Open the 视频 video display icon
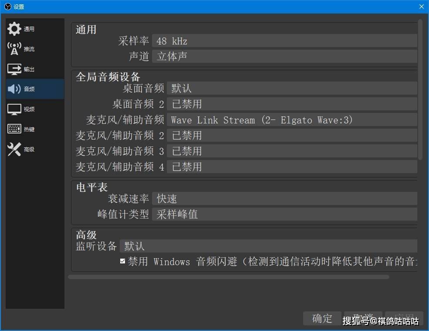 point(14,109)
